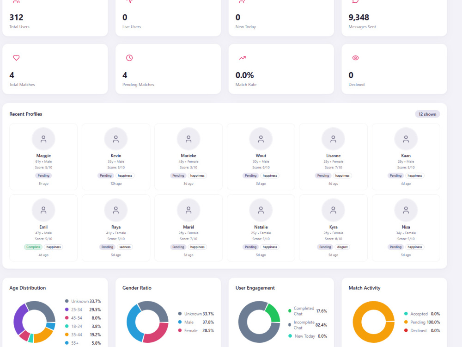The image size is (462, 347).
Task: Open Nisa's profile avatar
Action: click(x=406, y=210)
